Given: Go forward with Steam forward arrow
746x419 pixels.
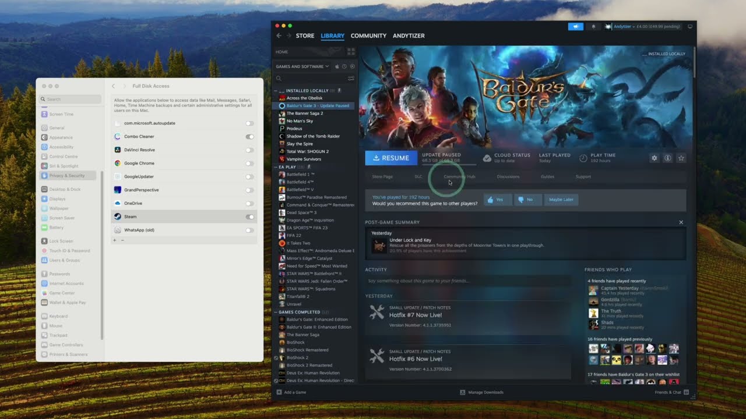Looking at the screenshot, I should [288, 35].
